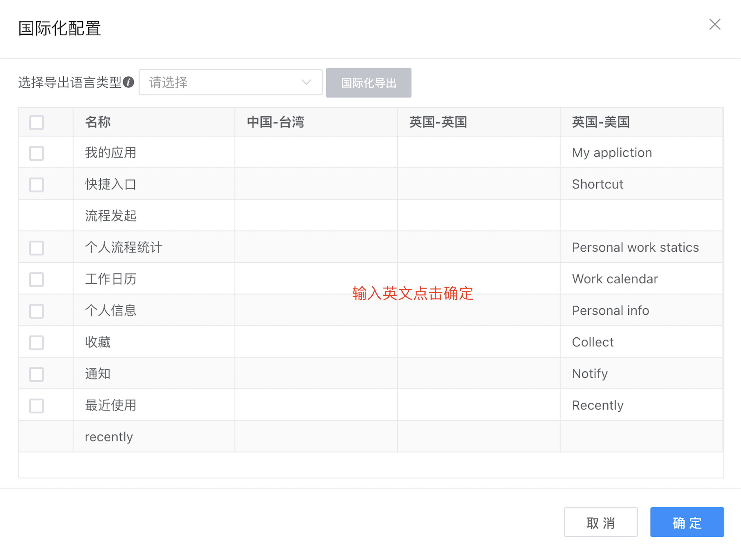Check the checkbox for 快捷入口 row
This screenshot has height=551, width=741.
click(x=36, y=185)
